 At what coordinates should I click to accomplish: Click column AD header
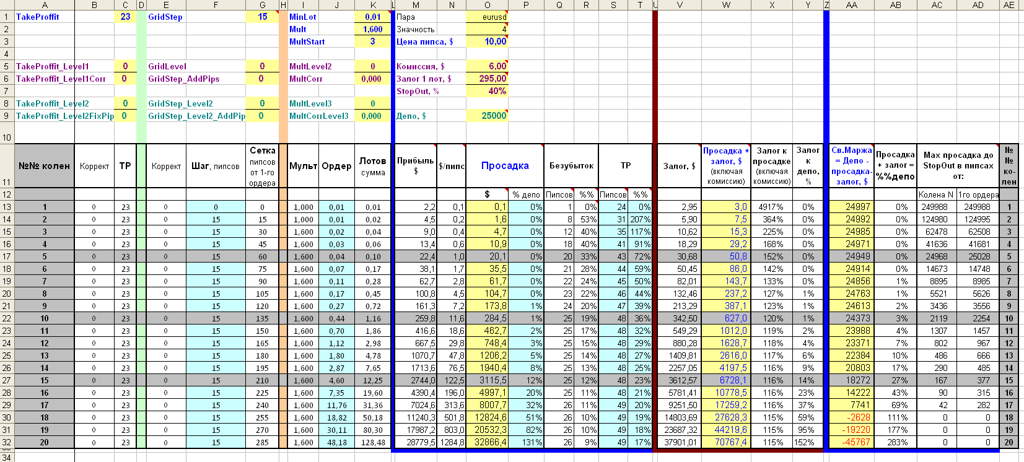click(x=978, y=5)
